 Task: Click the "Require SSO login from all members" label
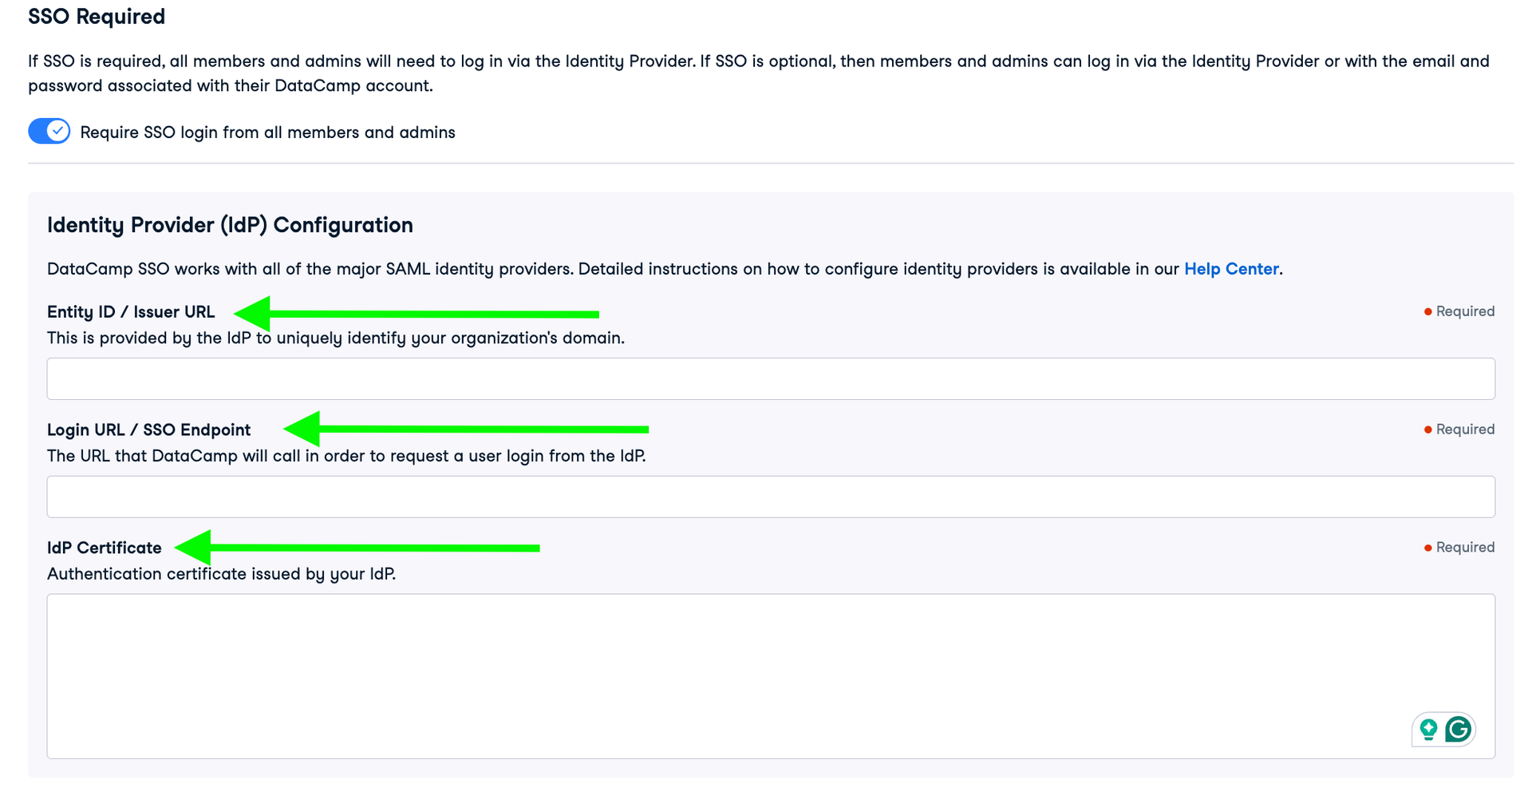pos(267,133)
